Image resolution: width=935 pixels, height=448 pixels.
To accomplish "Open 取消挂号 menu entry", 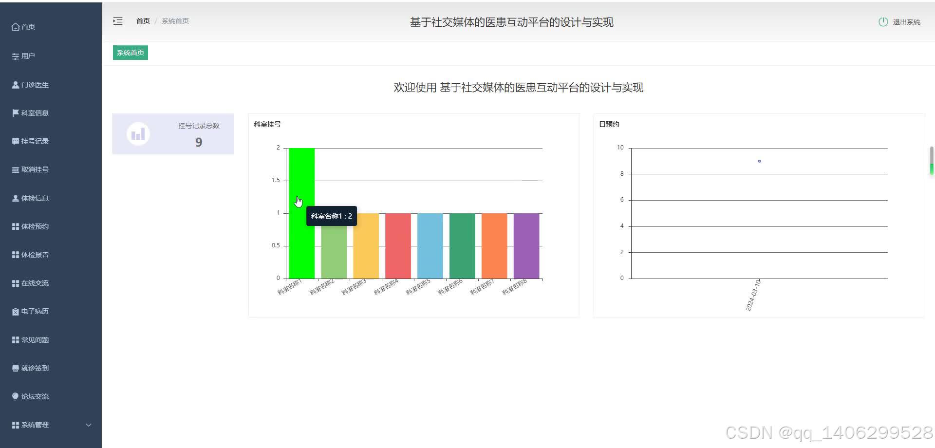I will [x=35, y=169].
